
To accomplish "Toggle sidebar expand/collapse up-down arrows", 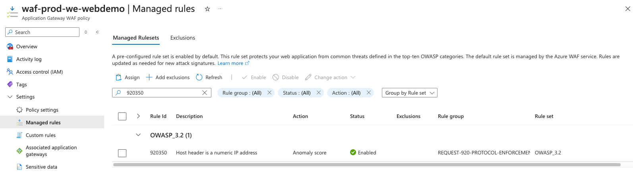I will pos(86,32).
